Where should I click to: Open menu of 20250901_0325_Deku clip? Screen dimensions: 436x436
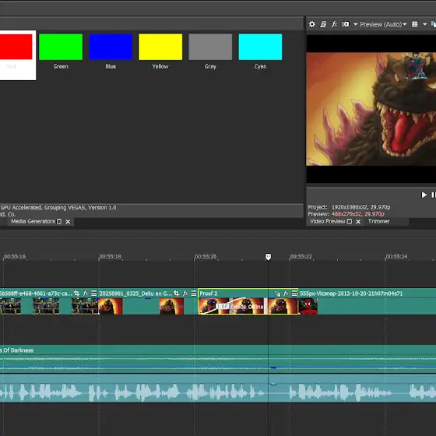click(x=194, y=293)
